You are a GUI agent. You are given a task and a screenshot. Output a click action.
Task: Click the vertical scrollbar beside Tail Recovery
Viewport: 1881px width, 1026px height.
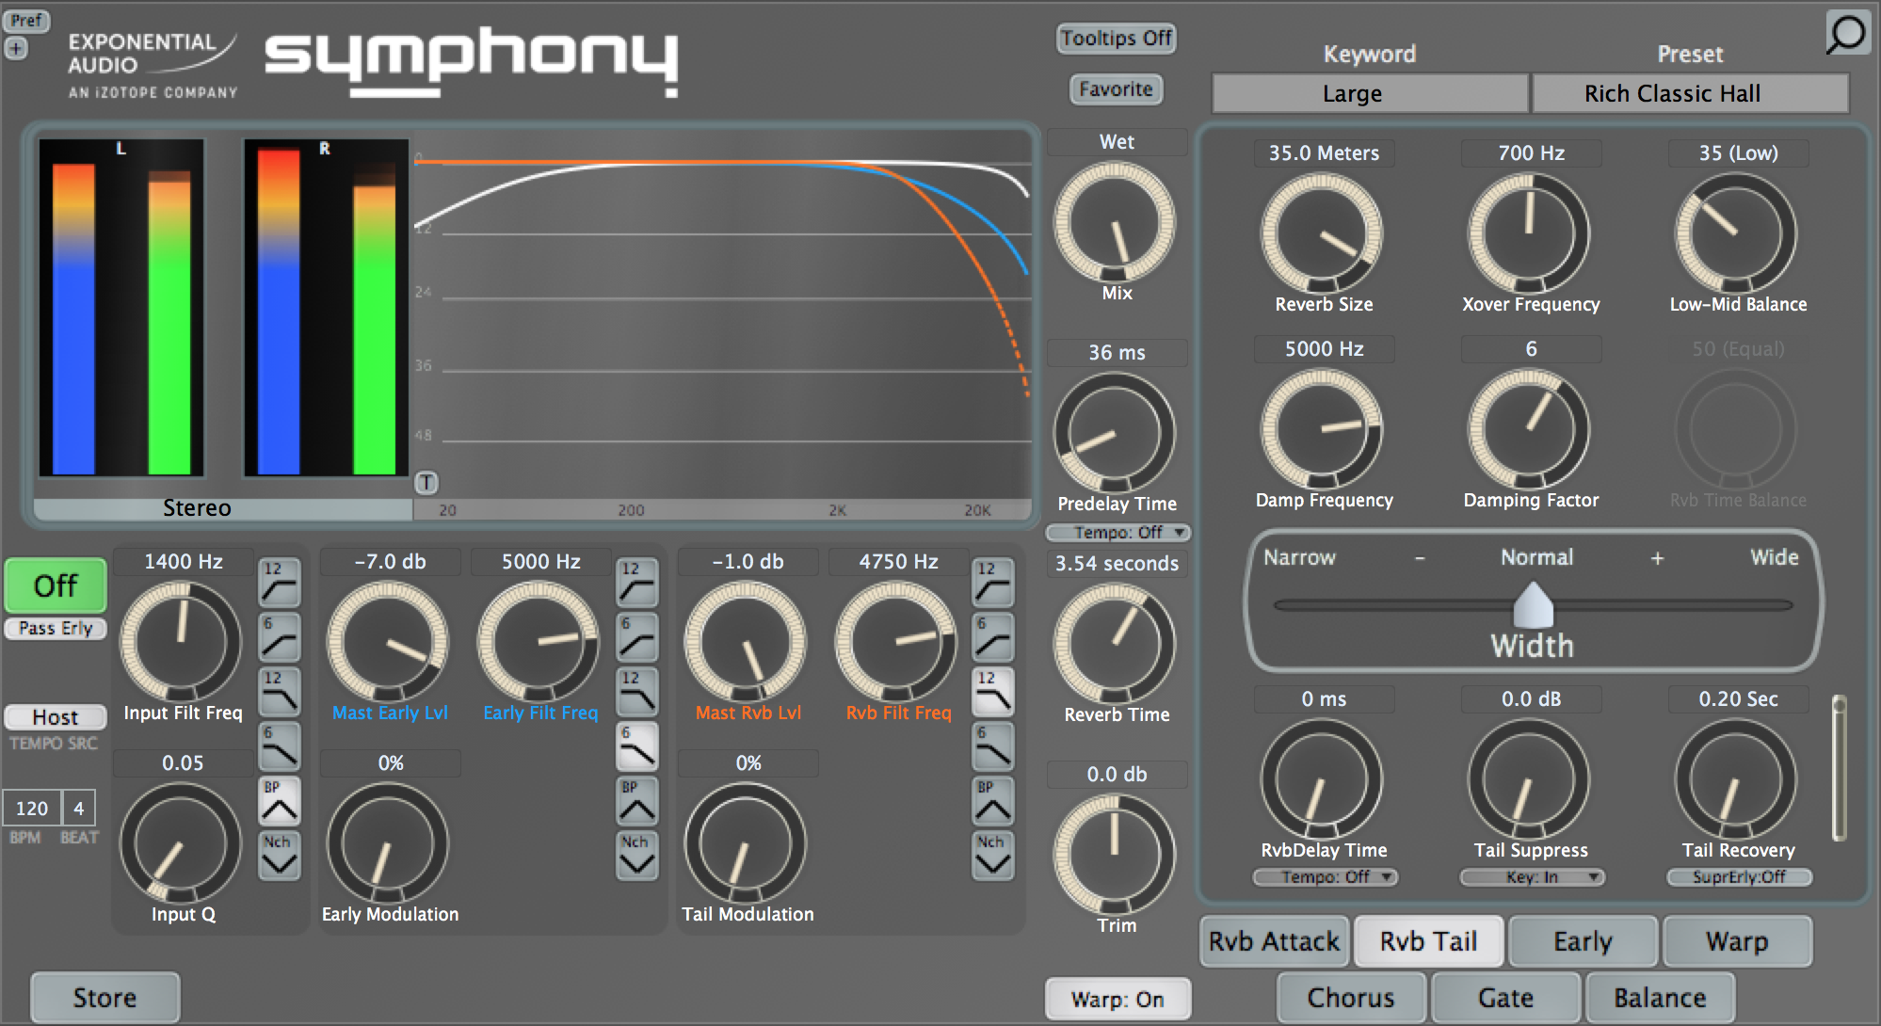coord(1839,767)
